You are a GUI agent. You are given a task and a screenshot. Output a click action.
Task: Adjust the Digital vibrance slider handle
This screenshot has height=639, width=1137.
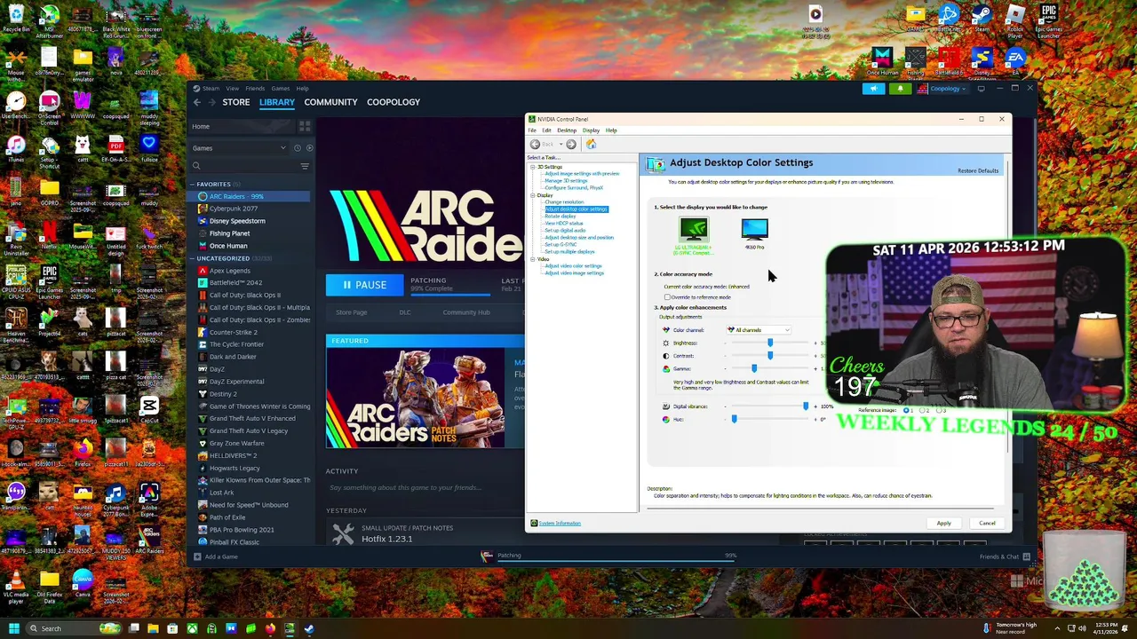click(806, 406)
